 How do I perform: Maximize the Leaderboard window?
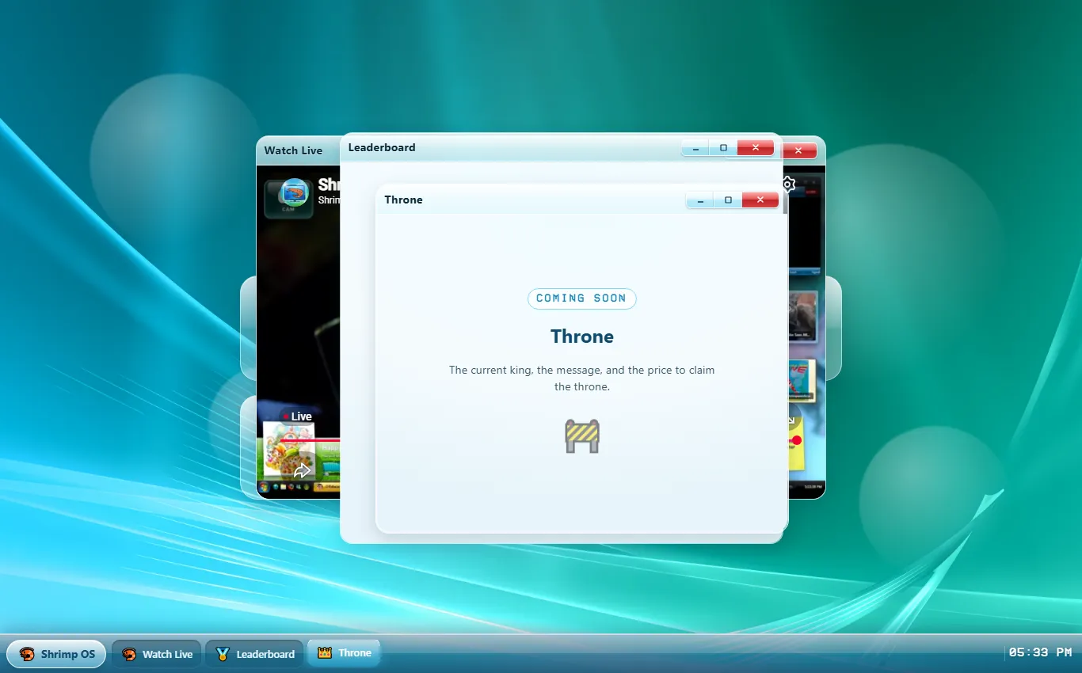(723, 148)
